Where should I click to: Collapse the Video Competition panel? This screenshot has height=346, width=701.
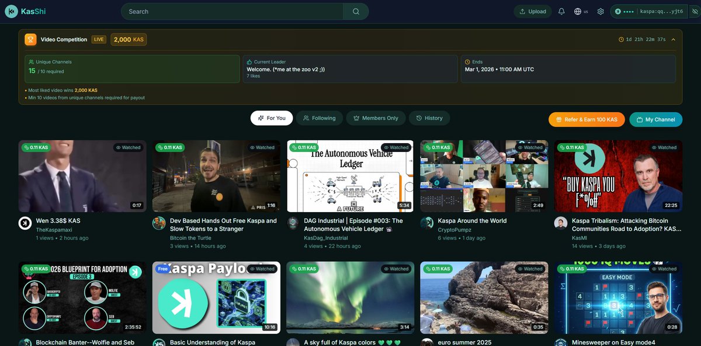coord(673,40)
